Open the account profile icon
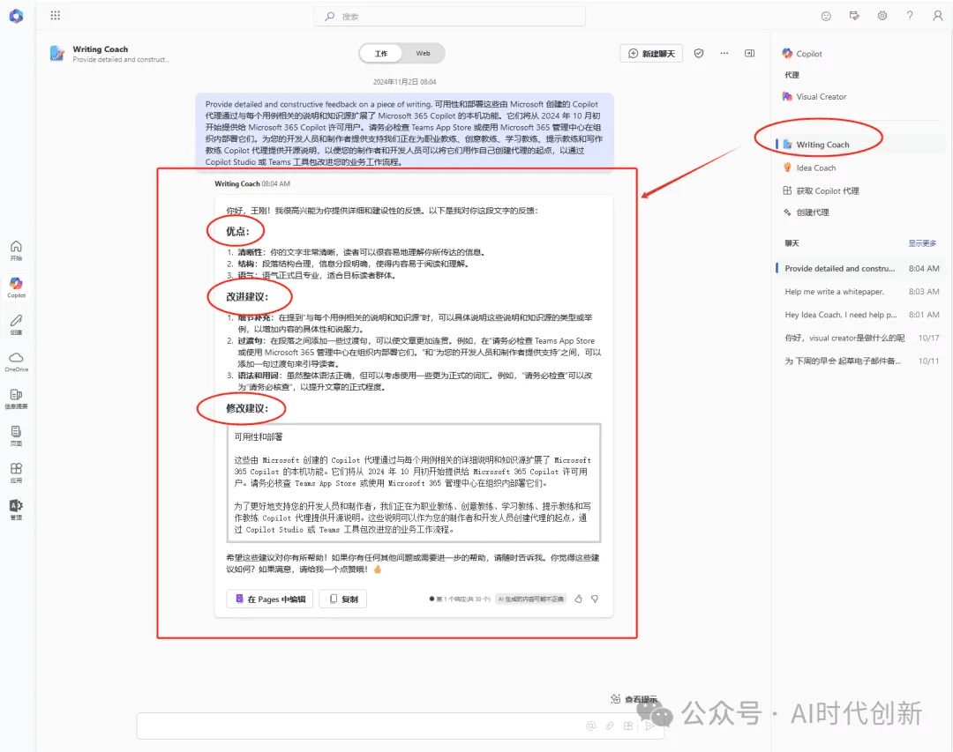The width and height of the screenshot is (953, 752). [938, 16]
